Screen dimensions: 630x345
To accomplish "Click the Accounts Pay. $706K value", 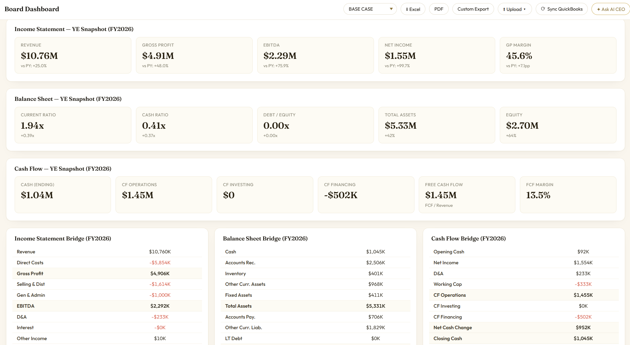I will (x=375, y=317).
